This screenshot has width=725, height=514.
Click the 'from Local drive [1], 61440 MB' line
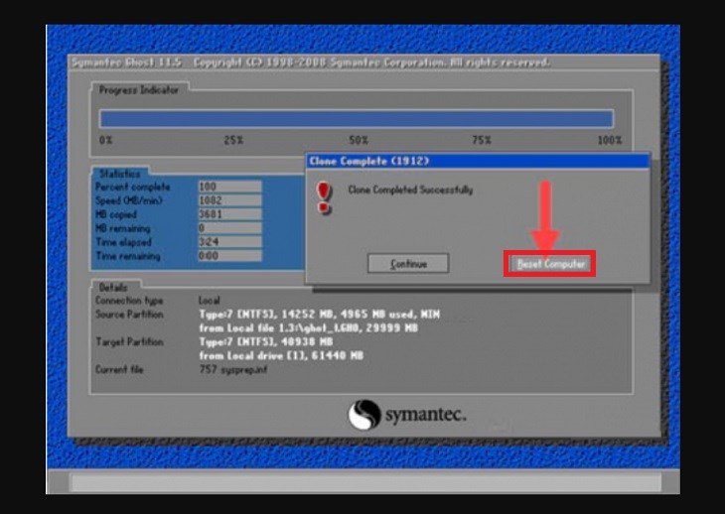[x=281, y=355]
